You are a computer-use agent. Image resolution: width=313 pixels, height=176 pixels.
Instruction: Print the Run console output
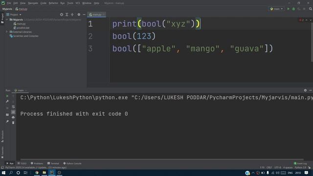tap(13, 117)
